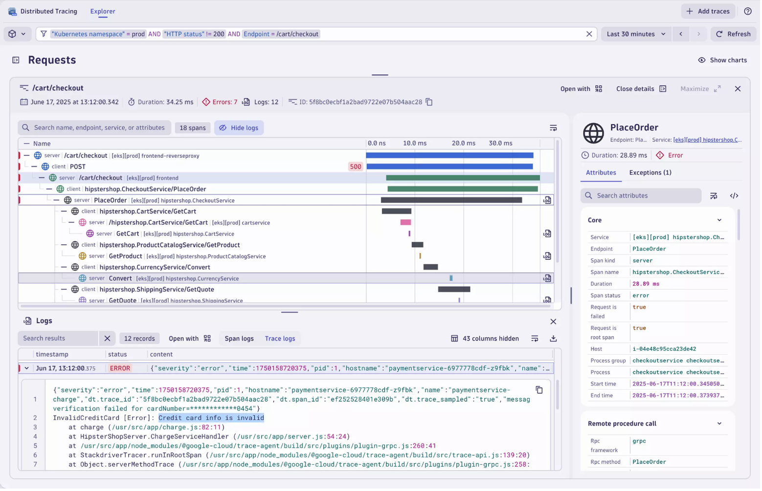Toggle Hide logs button
762x491 pixels.
240,128
